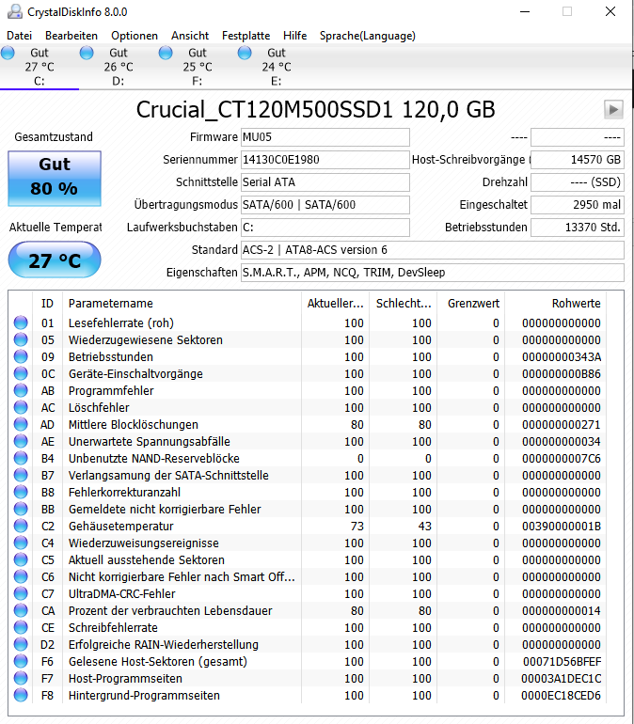Open the Bearbeiten menu
634x724 pixels.
point(71,36)
